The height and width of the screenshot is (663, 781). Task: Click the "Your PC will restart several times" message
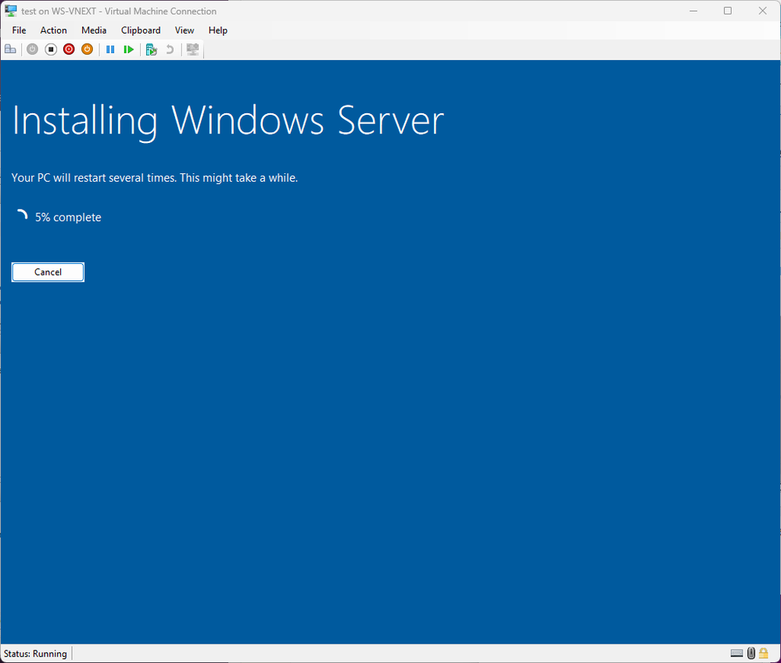pos(155,178)
